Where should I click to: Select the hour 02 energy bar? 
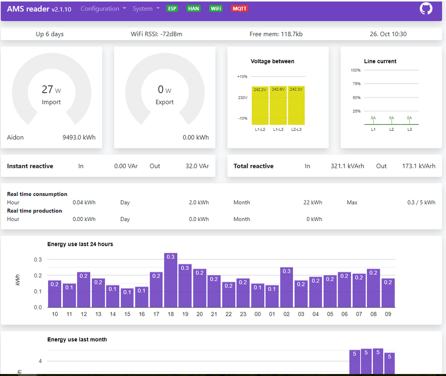[x=286, y=288]
